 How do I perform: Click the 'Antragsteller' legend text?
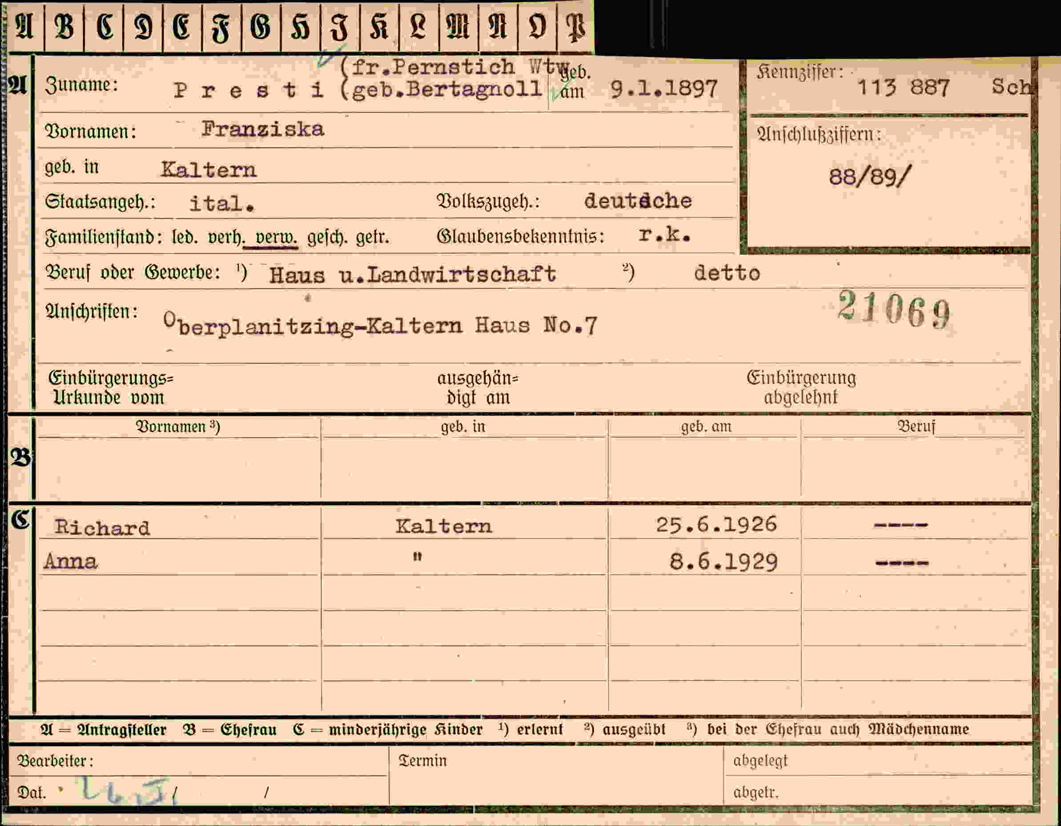(122, 730)
